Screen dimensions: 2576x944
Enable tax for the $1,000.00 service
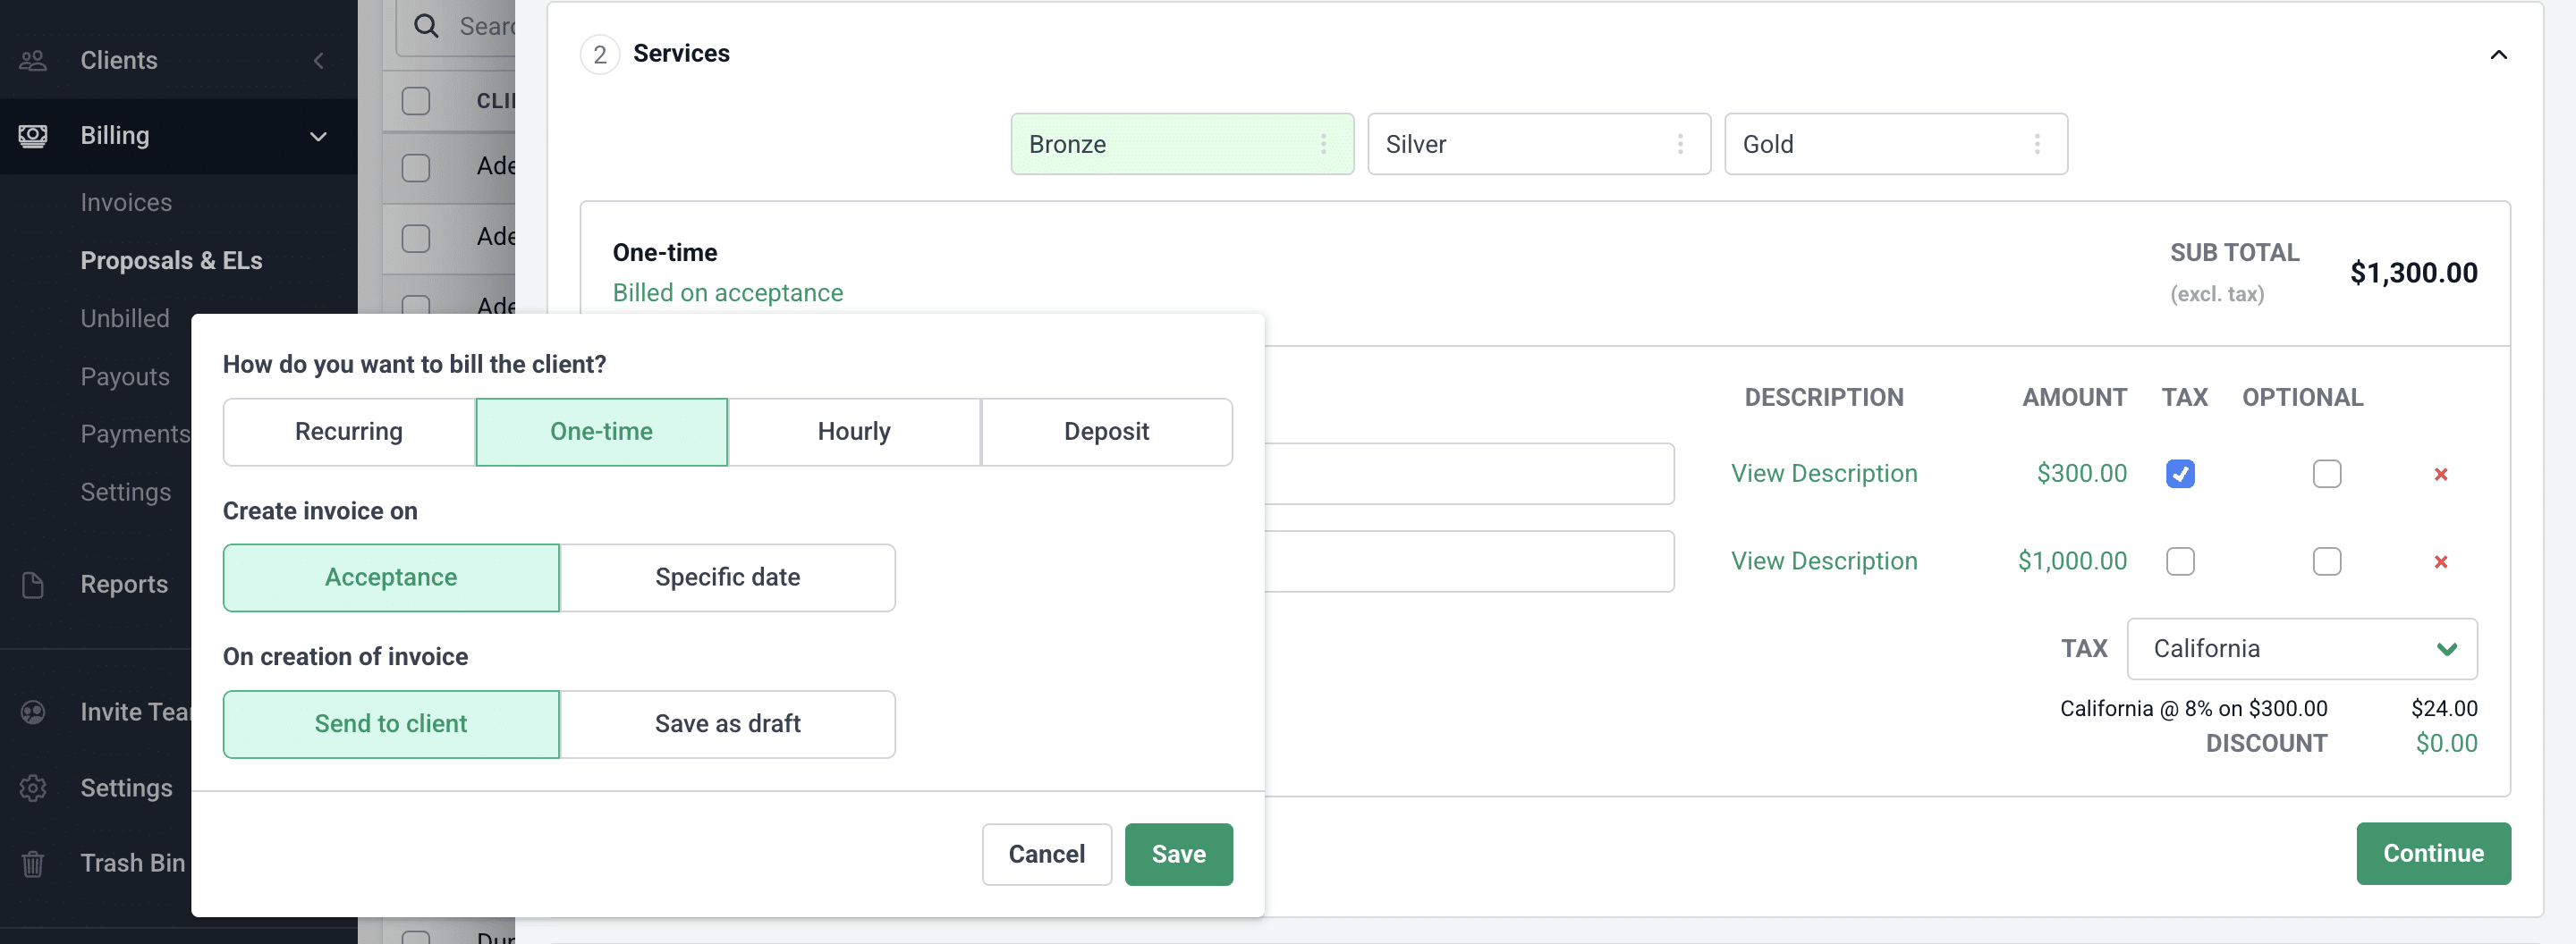2180,561
